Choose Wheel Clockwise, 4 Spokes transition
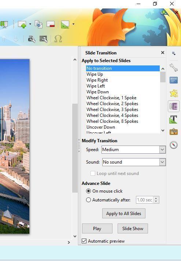The image size is (181, 261). (x=112, y=115)
